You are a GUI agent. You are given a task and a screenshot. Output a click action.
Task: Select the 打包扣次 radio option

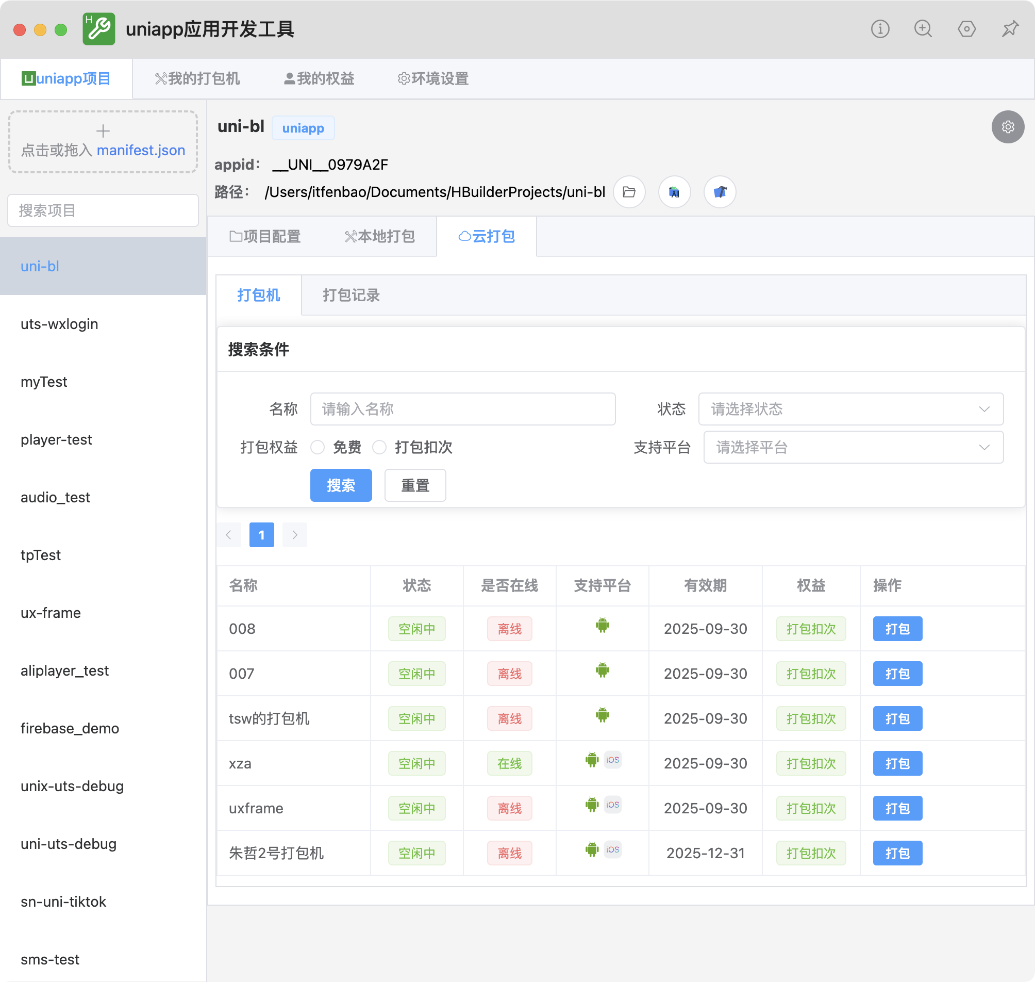[x=379, y=448]
